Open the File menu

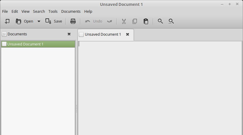(x=5, y=11)
